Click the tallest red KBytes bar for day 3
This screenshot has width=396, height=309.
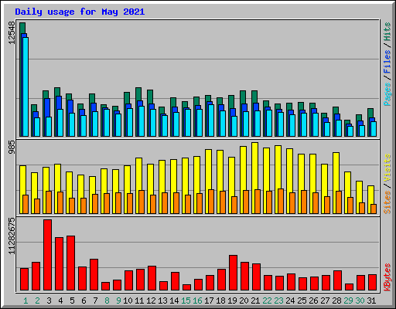pos(47,255)
